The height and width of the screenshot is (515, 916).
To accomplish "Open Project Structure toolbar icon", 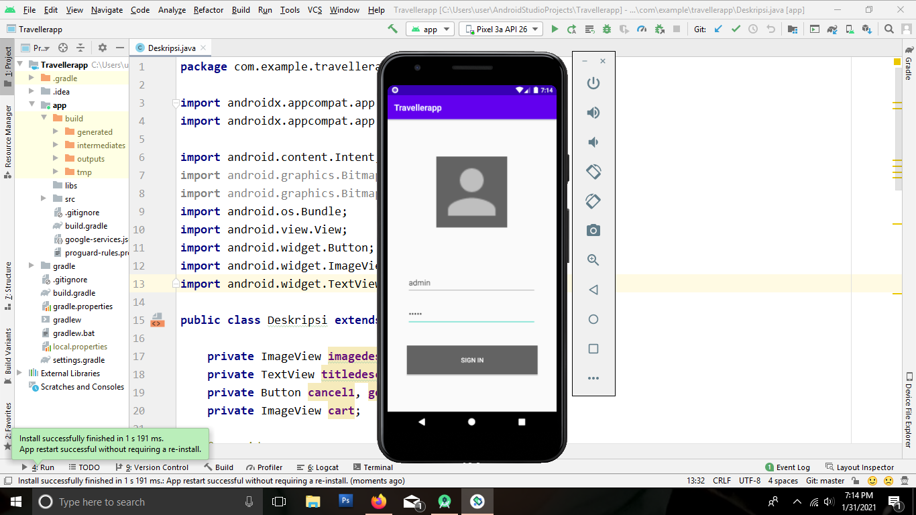I will point(792,29).
